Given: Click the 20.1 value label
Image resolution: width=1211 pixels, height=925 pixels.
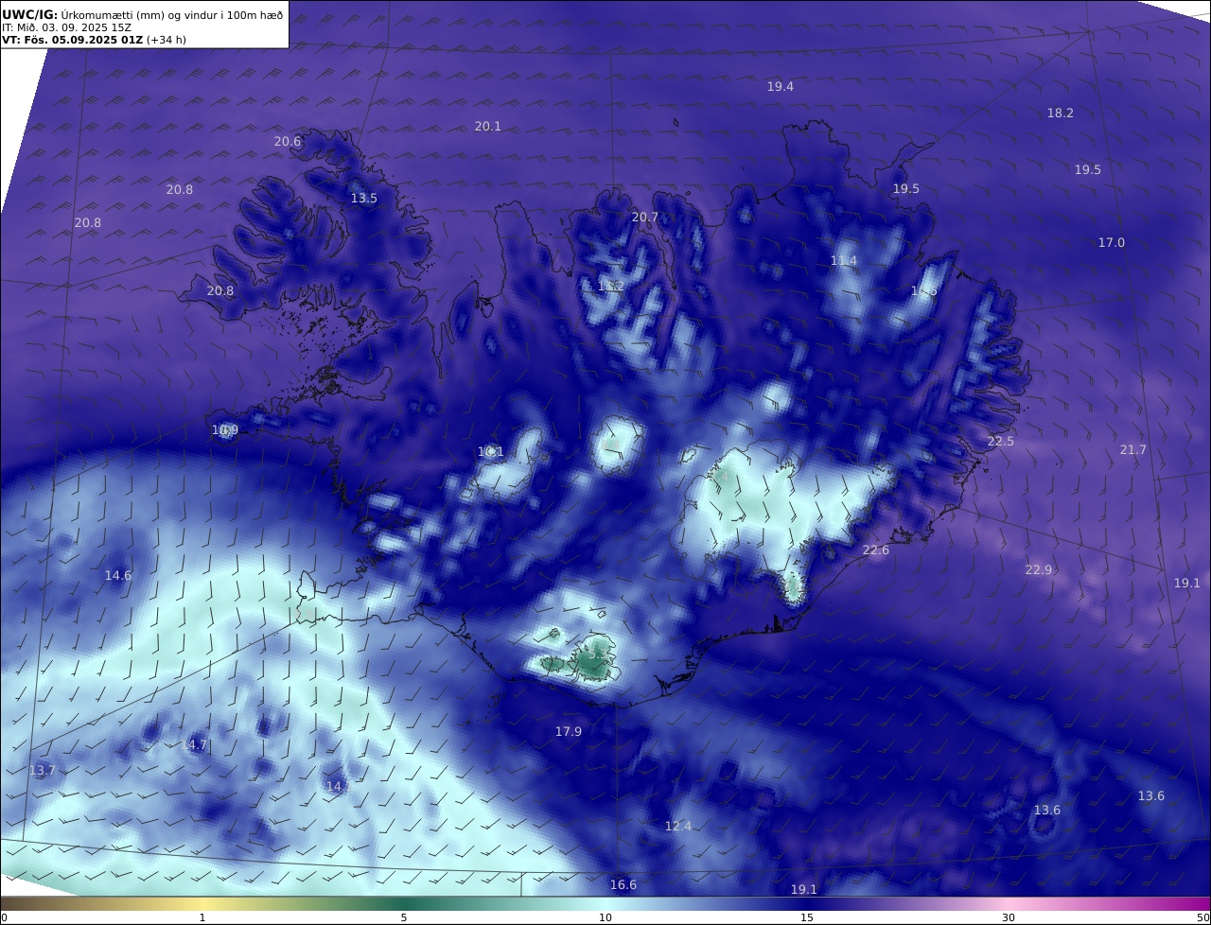Looking at the screenshot, I should [487, 126].
